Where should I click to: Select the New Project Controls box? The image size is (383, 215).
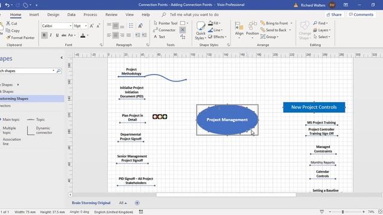click(314, 107)
